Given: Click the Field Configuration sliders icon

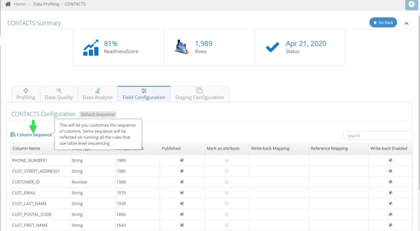Looking at the screenshot, I should (144, 91).
